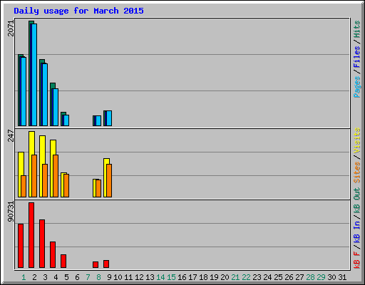Click the day 3 cyan pages bar
This screenshot has width=365, height=285.
(45, 95)
